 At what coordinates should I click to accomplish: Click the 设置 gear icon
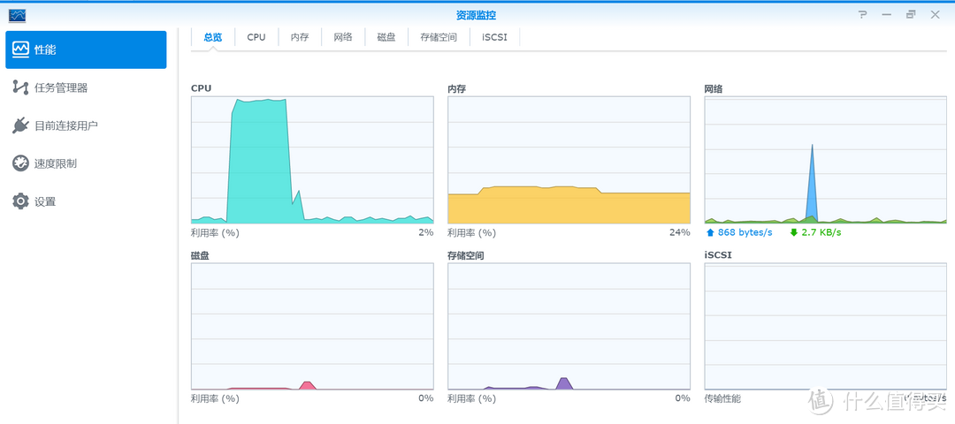tap(20, 201)
